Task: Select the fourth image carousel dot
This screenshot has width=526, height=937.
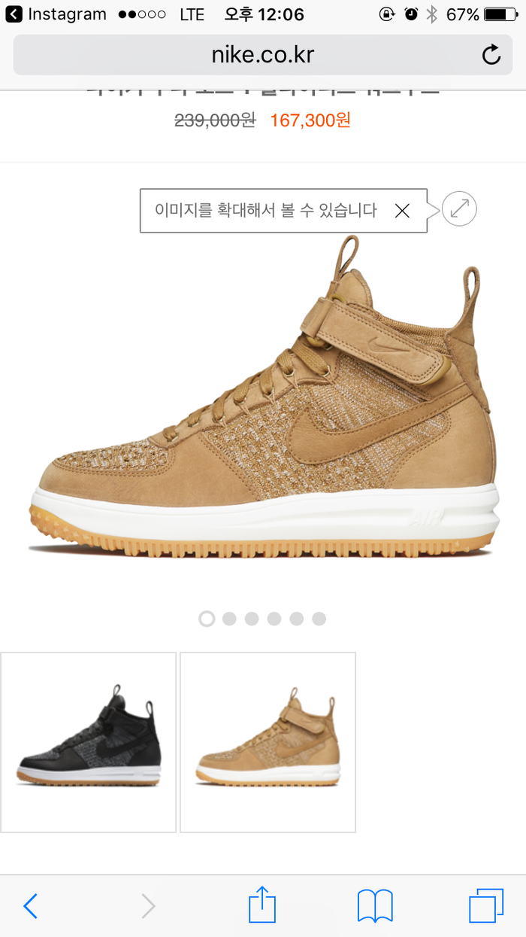Action: pyautogui.click(x=274, y=619)
